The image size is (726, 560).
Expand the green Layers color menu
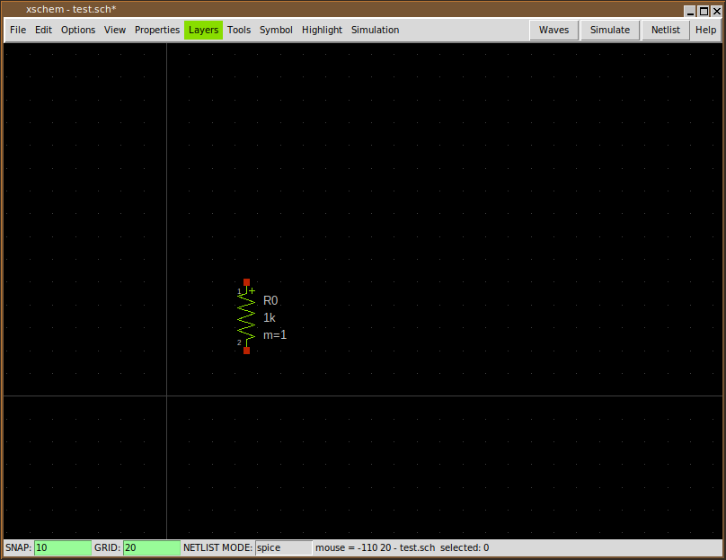coord(203,30)
